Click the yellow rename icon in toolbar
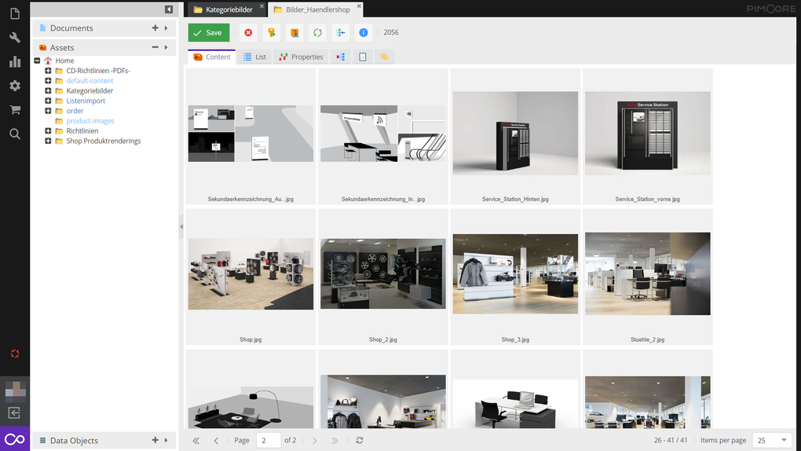Screen dimensions: 801x451 tap(272, 32)
